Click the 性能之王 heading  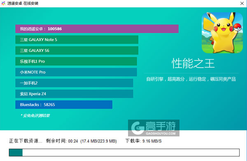pyautogui.click(x=193, y=63)
